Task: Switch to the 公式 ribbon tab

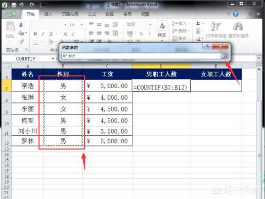Action: (92, 14)
